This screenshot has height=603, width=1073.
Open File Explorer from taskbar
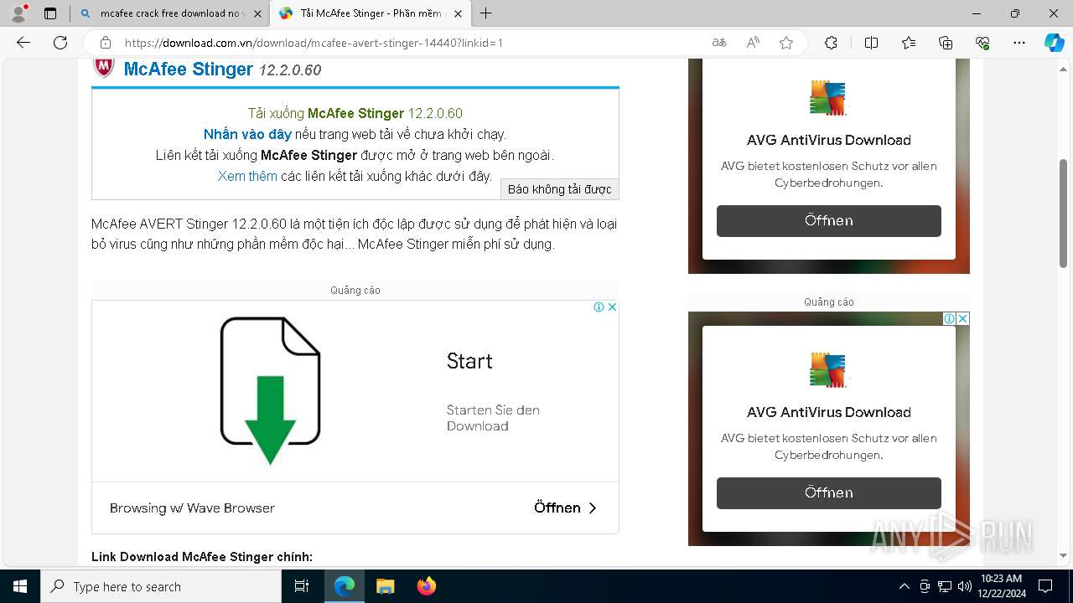pos(385,586)
